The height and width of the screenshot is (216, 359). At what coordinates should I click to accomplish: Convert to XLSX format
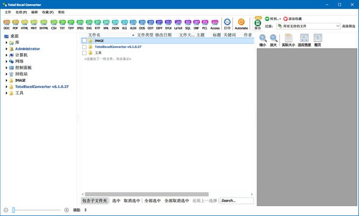pyautogui.click(x=133, y=25)
